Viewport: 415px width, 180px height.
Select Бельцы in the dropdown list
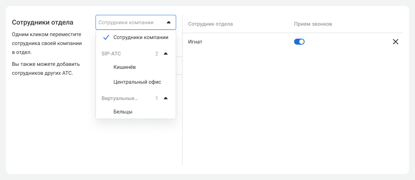point(123,112)
